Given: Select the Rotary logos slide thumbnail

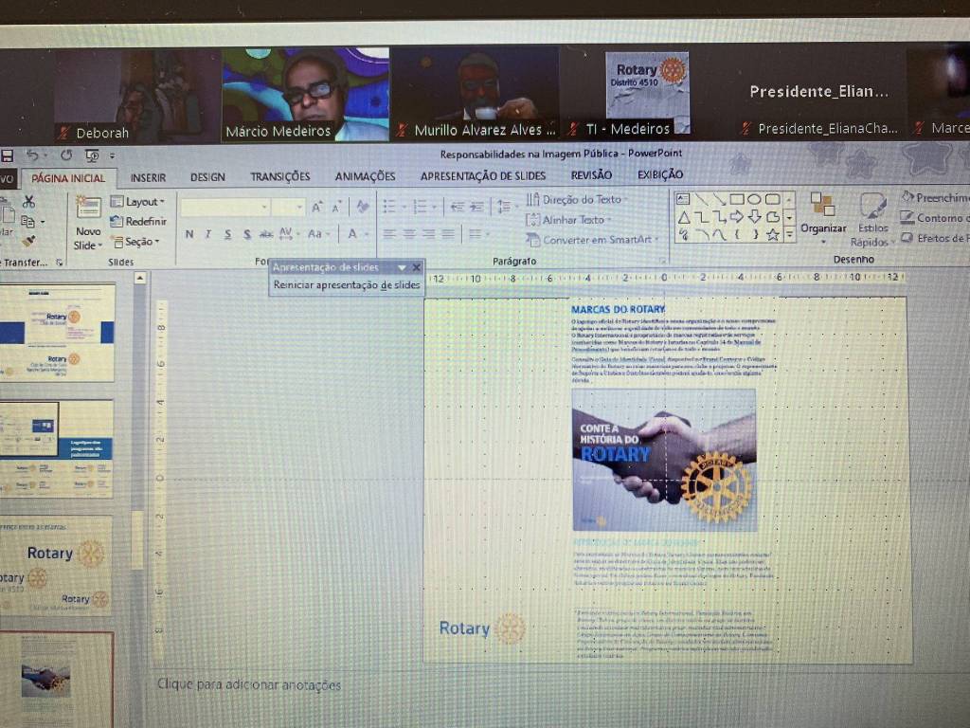Looking at the screenshot, I should click(57, 564).
